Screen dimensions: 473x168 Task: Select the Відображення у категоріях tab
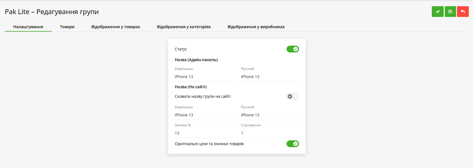[184, 26]
